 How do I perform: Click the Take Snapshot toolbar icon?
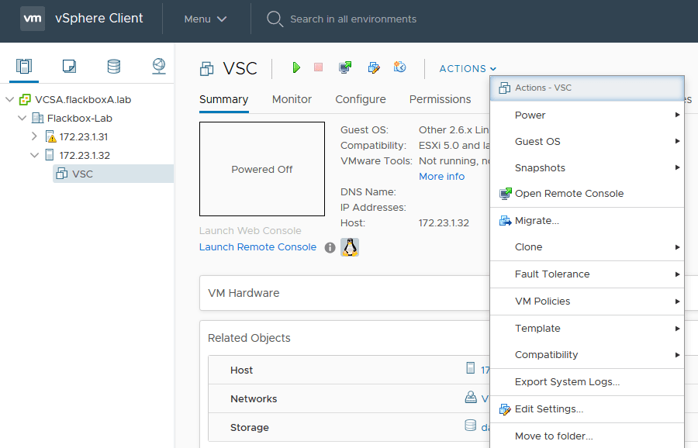point(399,68)
